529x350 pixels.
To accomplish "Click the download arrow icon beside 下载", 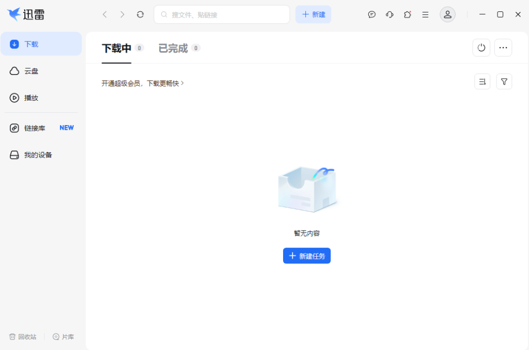I will pyautogui.click(x=14, y=44).
